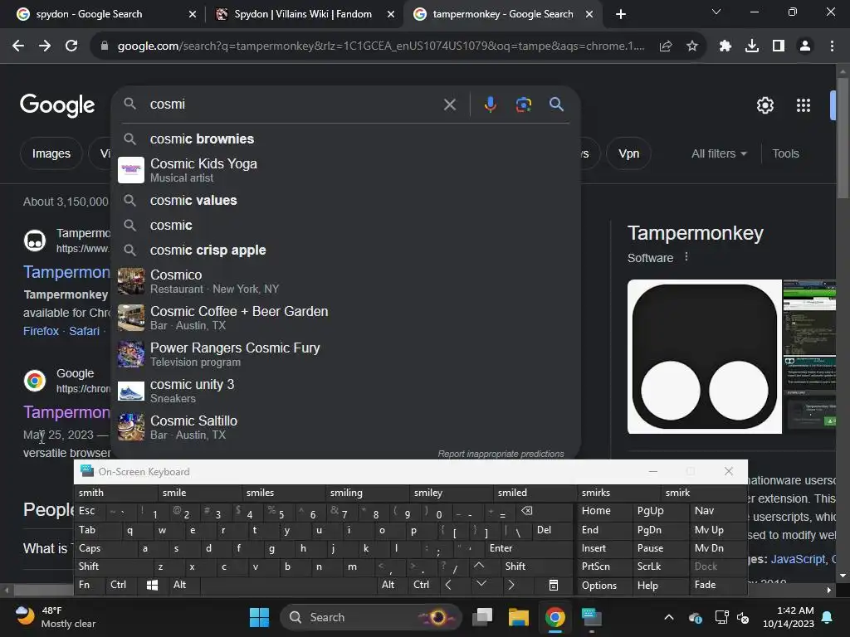Open the Chrome extensions puzzle icon
The height and width of the screenshot is (637, 850).
[x=725, y=46]
